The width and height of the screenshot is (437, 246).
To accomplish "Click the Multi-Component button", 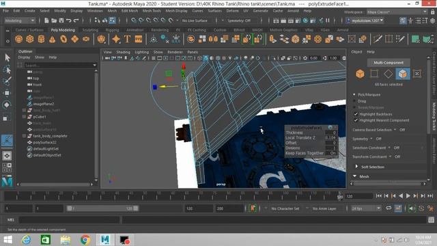I will (x=389, y=62).
